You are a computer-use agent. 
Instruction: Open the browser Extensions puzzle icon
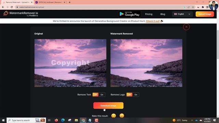(203, 7)
